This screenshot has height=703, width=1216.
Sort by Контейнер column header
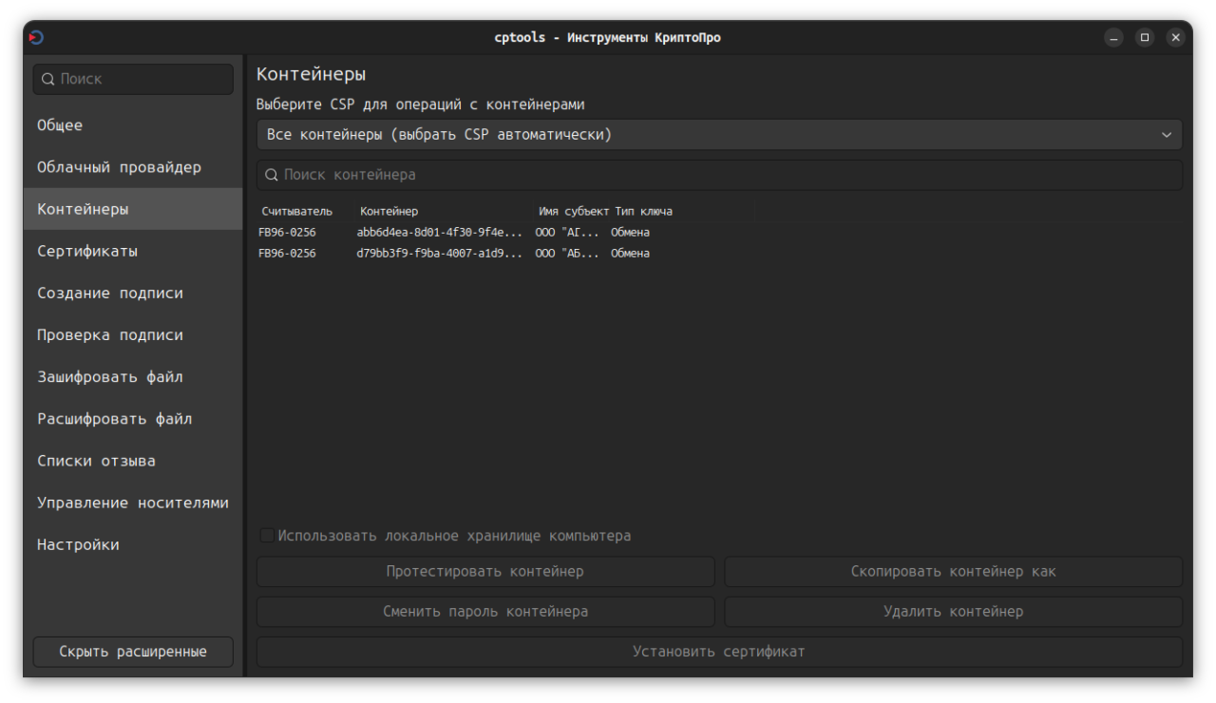(x=389, y=211)
